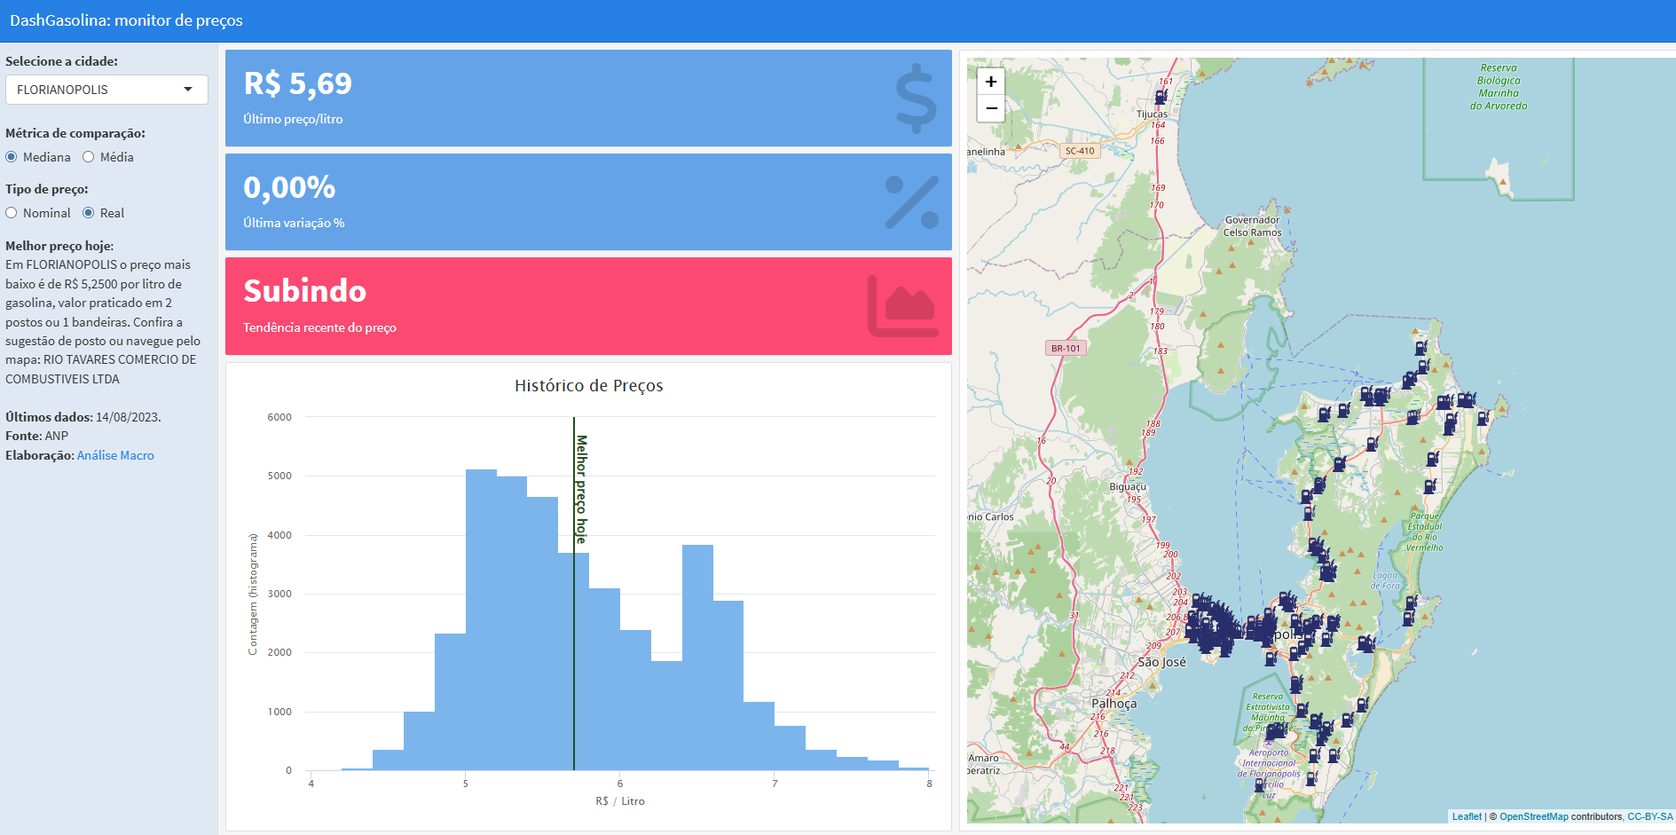Zoom out on the map
This screenshot has width=1676, height=835.
click(x=991, y=108)
